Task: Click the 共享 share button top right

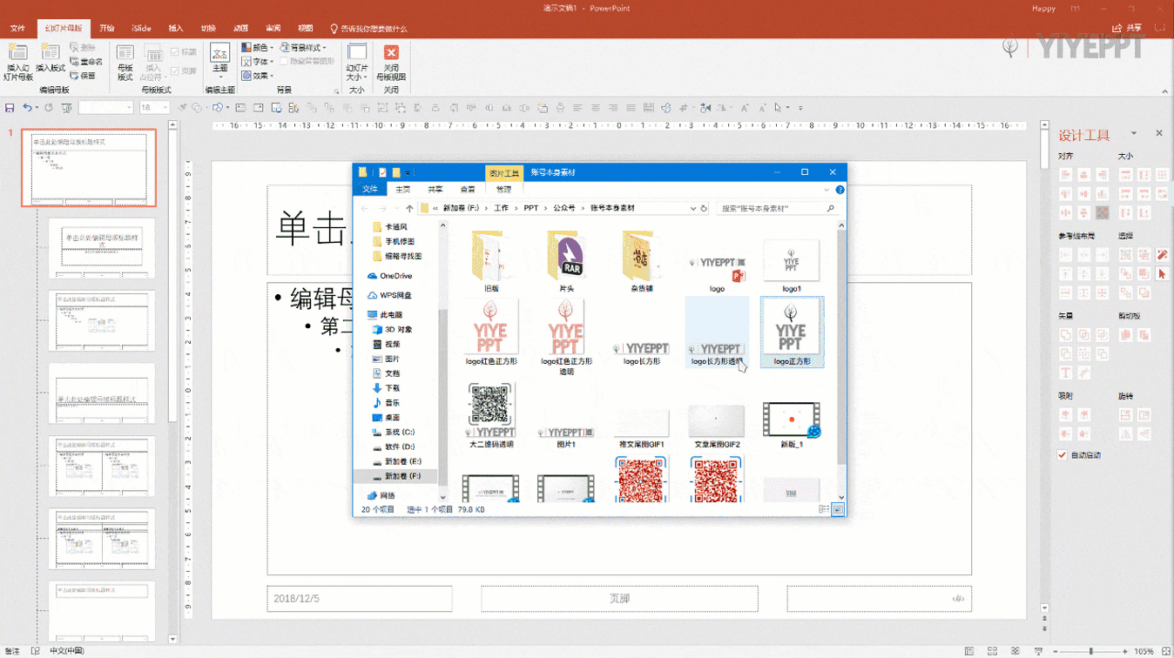Action: click(x=1128, y=28)
